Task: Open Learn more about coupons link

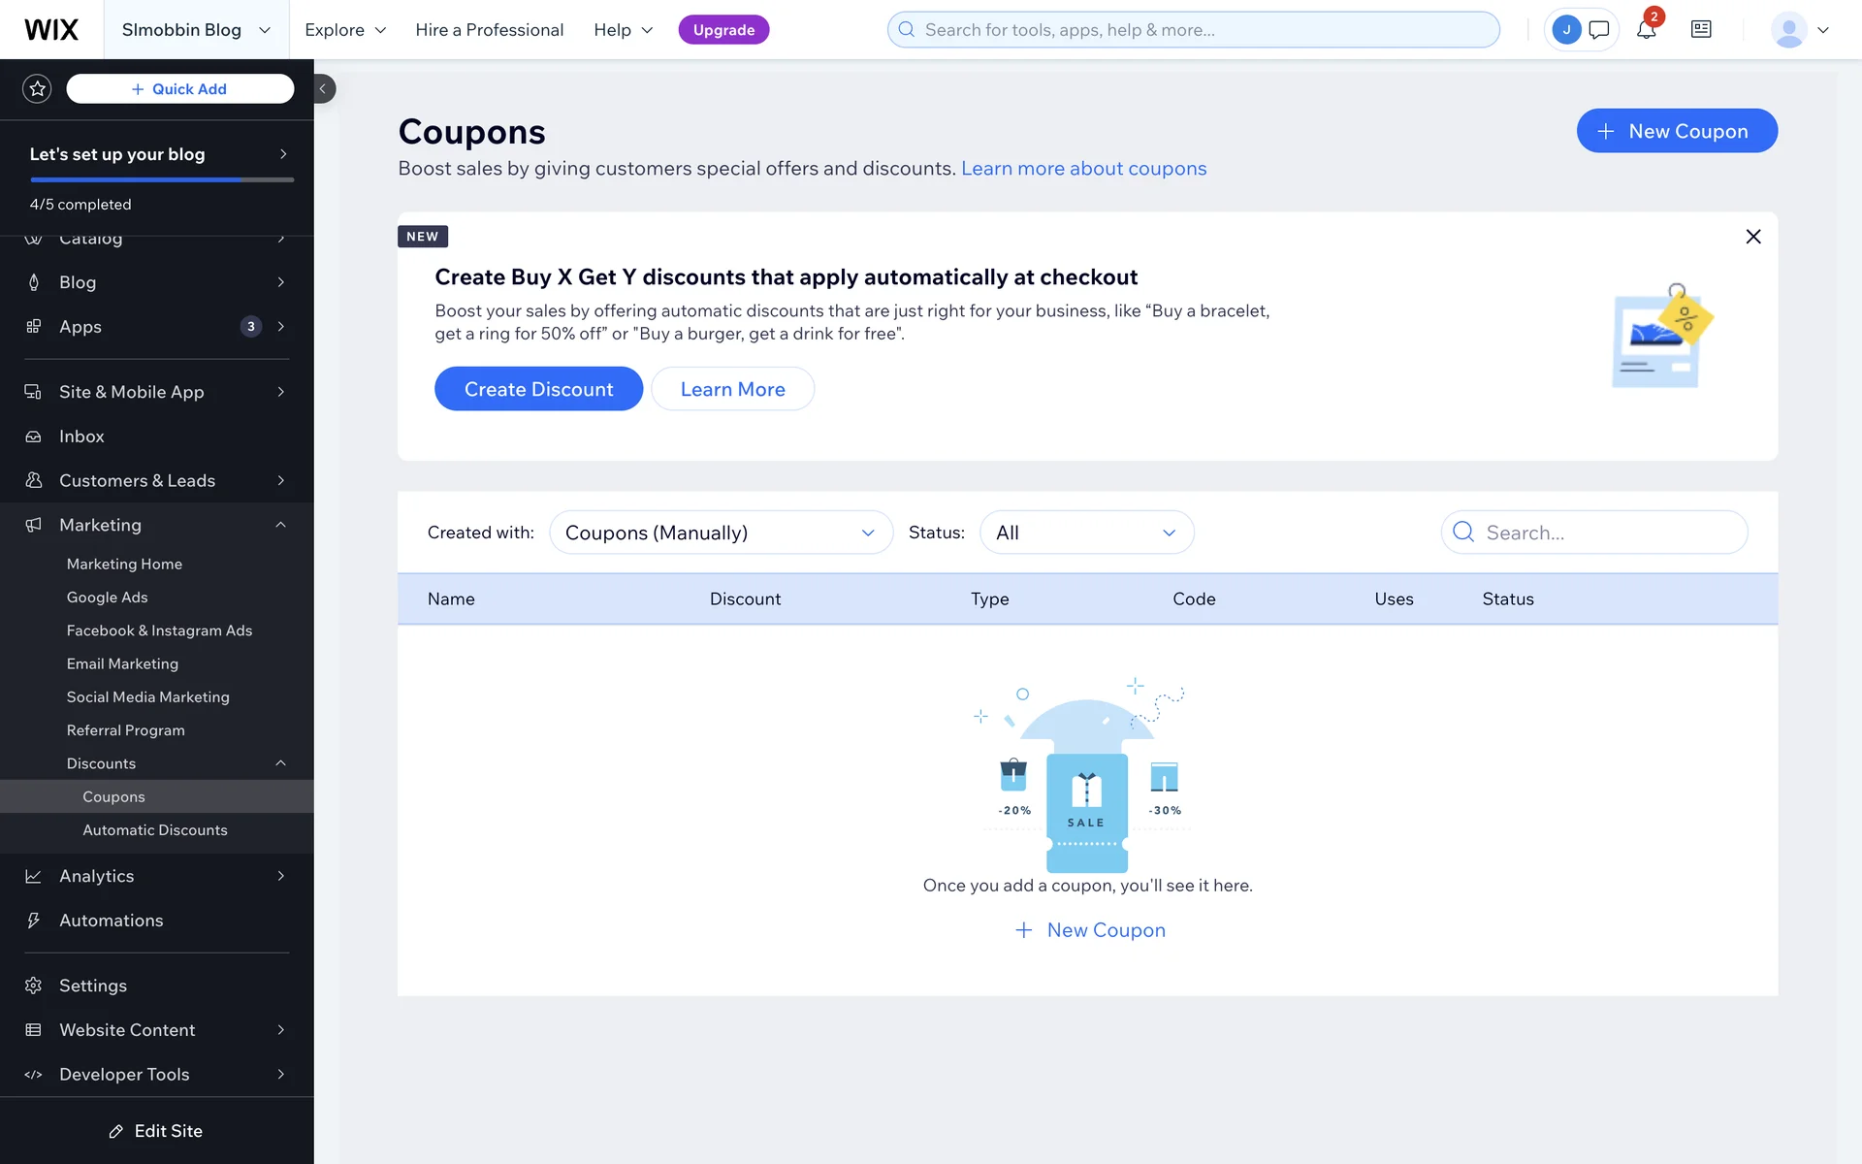Action: (x=1083, y=169)
